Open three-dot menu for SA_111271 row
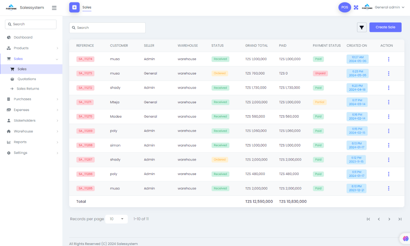This screenshot has height=246, width=410. pyautogui.click(x=389, y=102)
